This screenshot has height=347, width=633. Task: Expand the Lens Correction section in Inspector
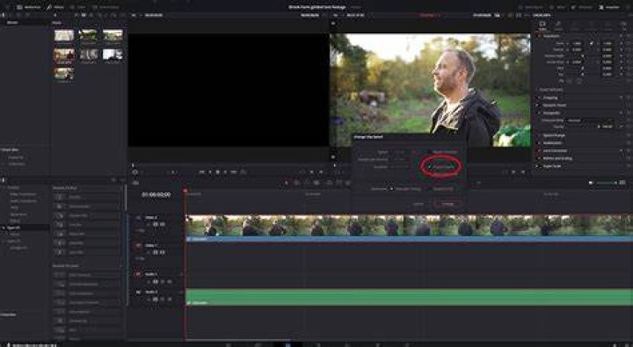555,150
